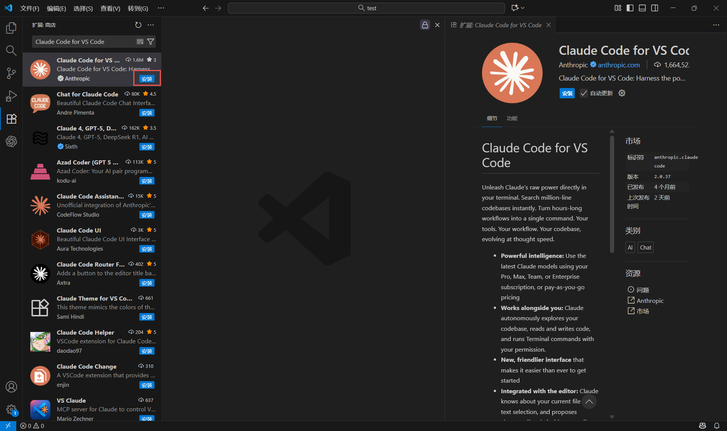Open the Search view icon

11,50
